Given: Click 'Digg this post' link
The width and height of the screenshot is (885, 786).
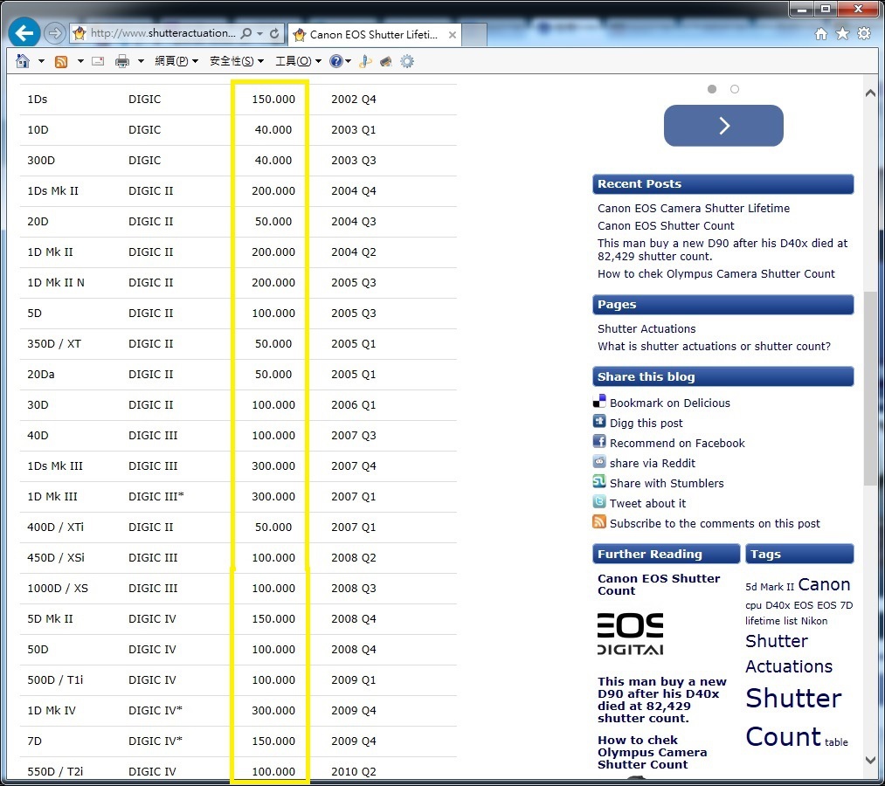Looking at the screenshot, I should 646,424.
